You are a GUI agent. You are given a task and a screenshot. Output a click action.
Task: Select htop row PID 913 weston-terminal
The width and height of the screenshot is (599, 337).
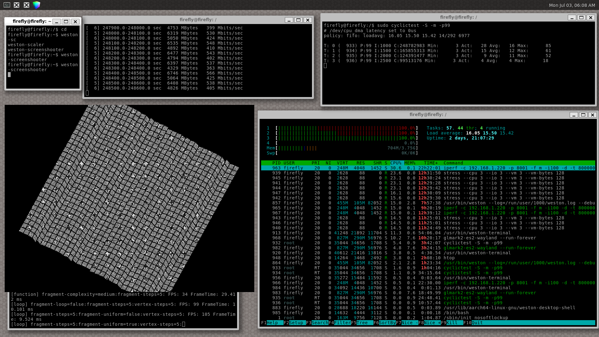[x=428, y=233]
